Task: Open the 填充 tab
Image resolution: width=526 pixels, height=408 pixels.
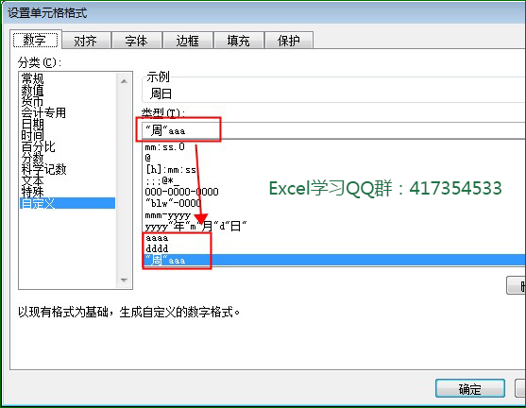Action: (x=239, y=41)
